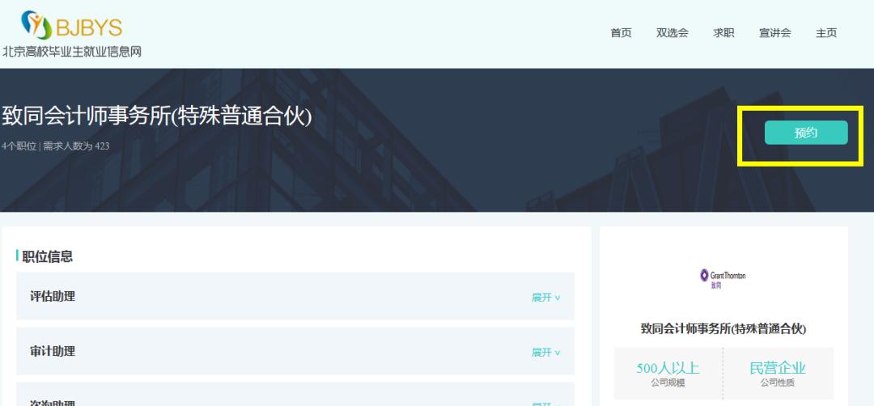This screenshot has height=406, width=874.
Task: Select the 主页 navigation item
Action: pos(826,33)
